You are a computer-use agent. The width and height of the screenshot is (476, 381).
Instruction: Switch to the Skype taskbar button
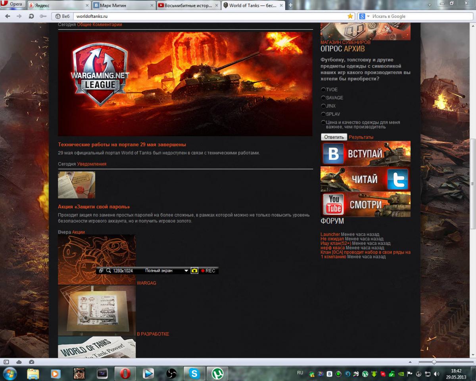pyautogui.click(x=194, y=373)
